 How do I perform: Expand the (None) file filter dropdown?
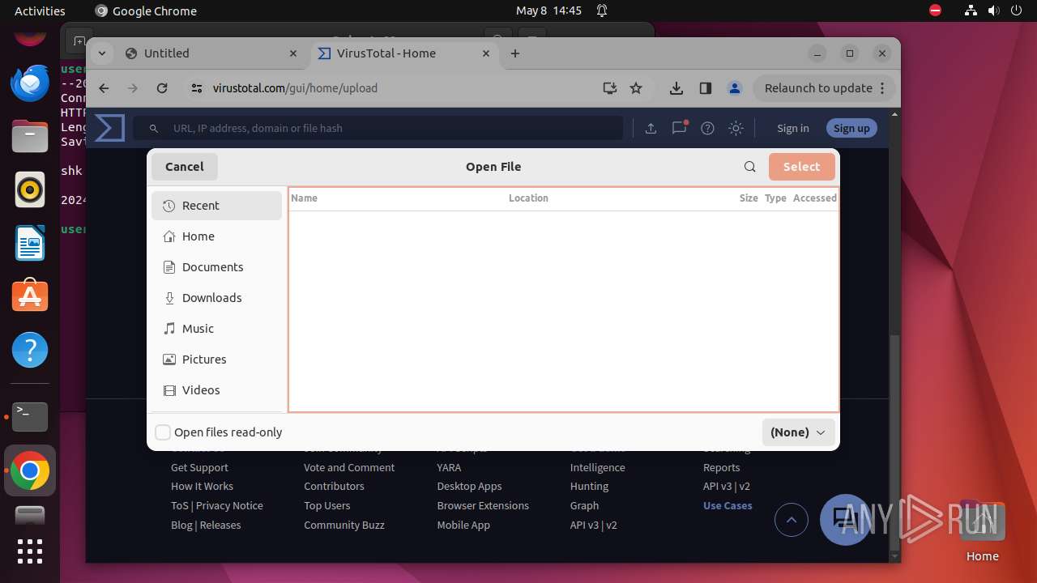tap(798, 432)
